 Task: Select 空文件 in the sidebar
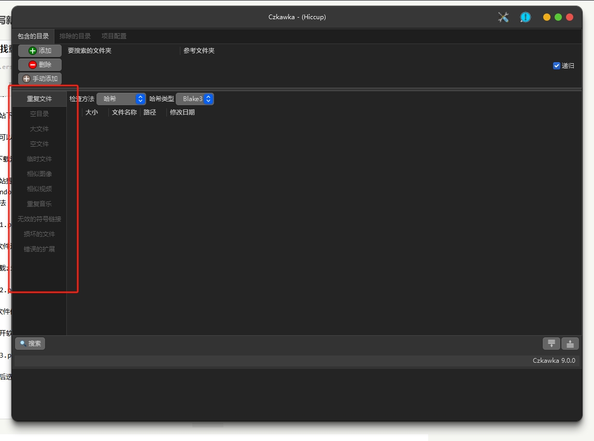pos(39,144)
